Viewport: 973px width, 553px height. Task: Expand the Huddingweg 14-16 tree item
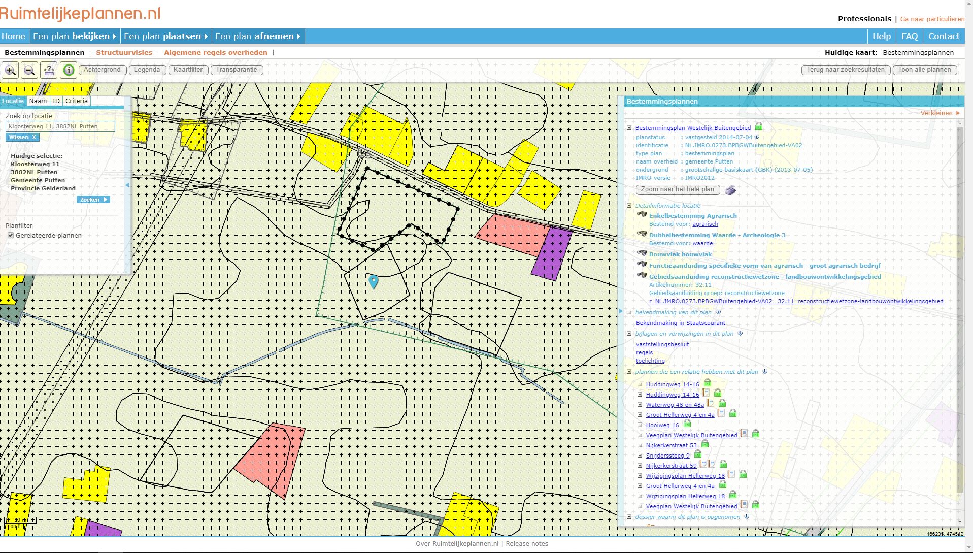[641, 385]
